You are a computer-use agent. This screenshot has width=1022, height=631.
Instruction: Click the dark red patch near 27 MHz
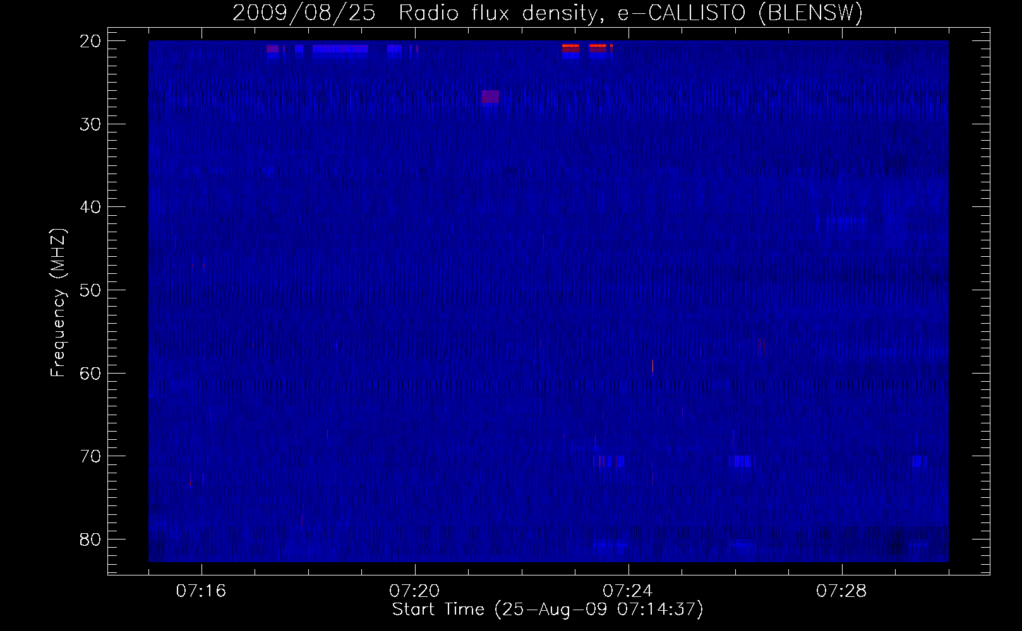point(490,97)
